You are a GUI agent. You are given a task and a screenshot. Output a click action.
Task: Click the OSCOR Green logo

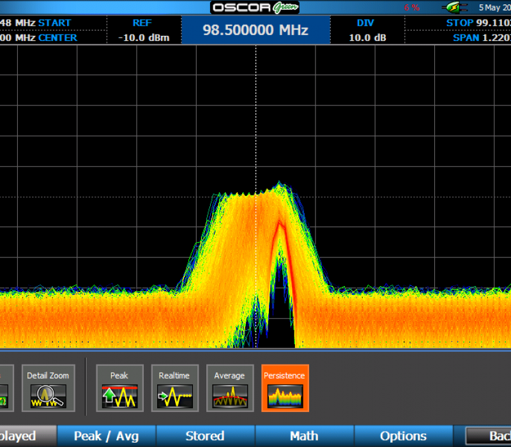click(x=256, y=8)
